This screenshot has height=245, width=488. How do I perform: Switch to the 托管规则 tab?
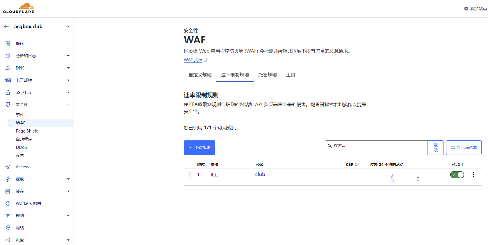[267, 75]
